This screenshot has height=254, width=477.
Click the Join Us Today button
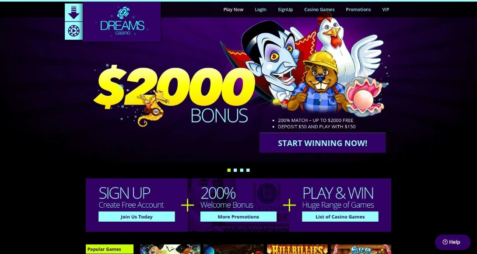pos(137,217)
